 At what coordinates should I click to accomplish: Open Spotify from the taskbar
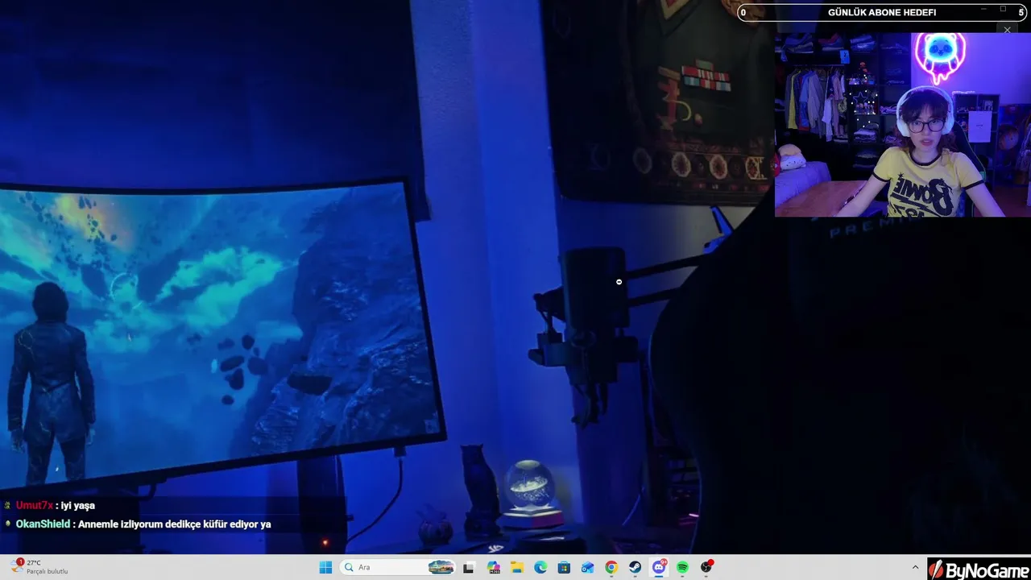pyautogui.click(x=682, y=567)
